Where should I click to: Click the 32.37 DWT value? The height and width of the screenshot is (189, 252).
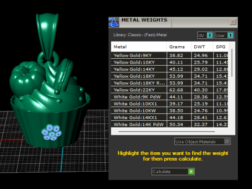click(201, 124)
